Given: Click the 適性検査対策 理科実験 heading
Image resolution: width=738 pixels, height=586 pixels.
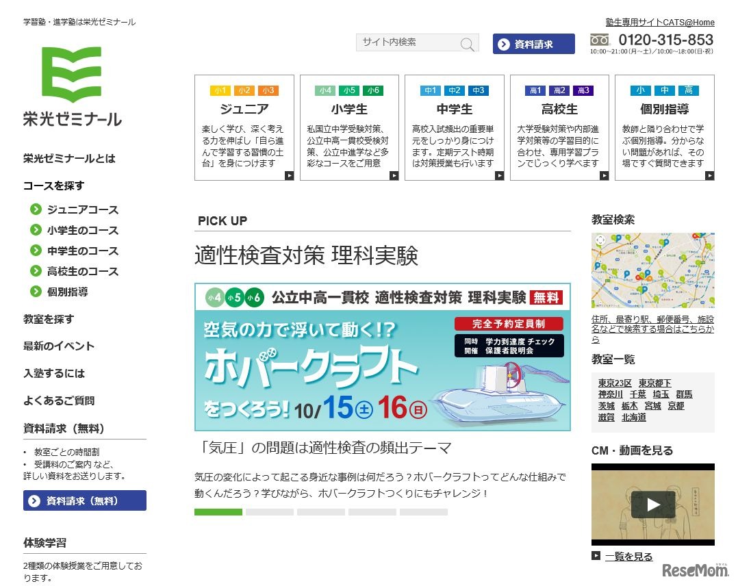Looking at the screenshot, I should coord(307,255).
